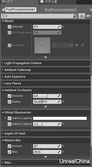Click the 搜索 search field

tap(39, 16)
